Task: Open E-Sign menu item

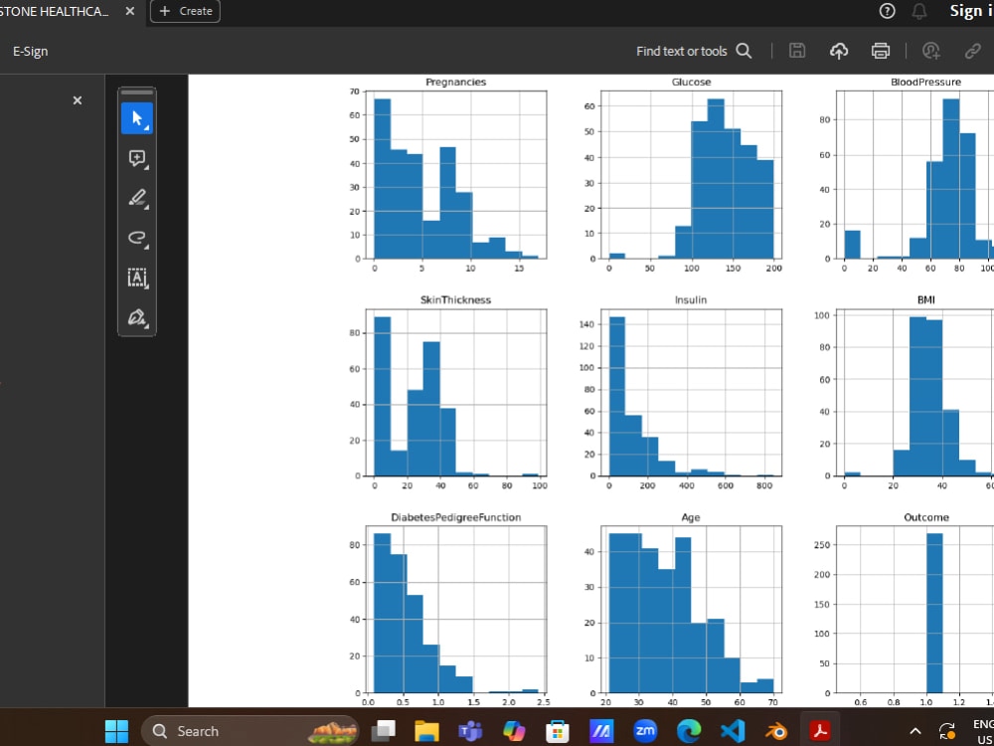Action: pyautogui.click(x=31, y=52)
